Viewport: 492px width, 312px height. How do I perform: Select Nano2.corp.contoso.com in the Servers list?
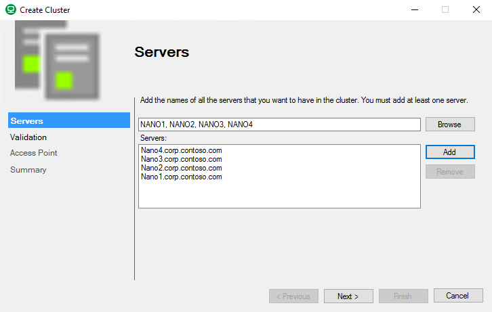(182, 168)
